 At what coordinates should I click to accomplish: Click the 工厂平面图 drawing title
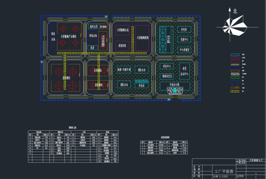224,171
